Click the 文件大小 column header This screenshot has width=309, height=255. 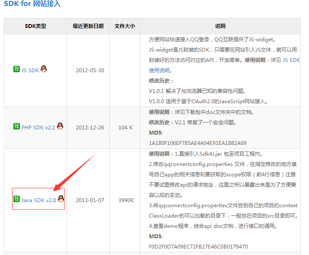125,26
